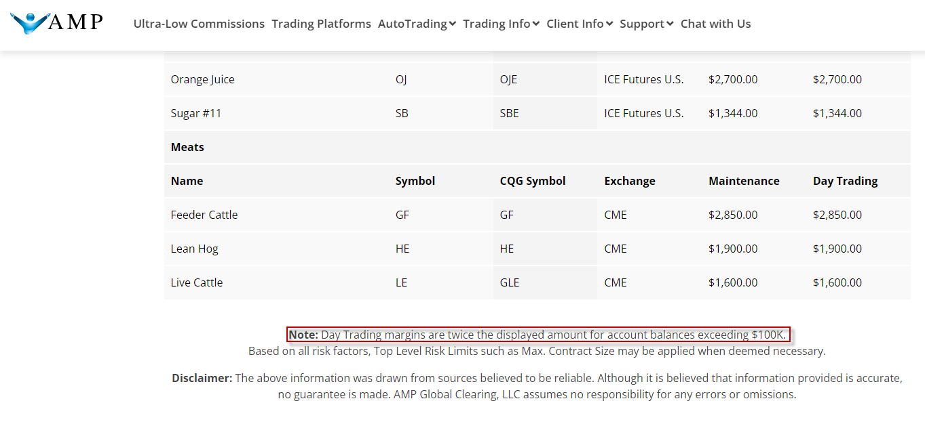Click the AMP logo icon
This screenshot has height=422, width=925.
pyautogui.click(x=57, y=23)
